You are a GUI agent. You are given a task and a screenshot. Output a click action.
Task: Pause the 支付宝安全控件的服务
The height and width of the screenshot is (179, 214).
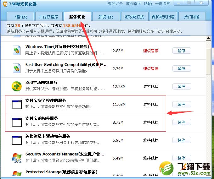[x=182, y=104]
